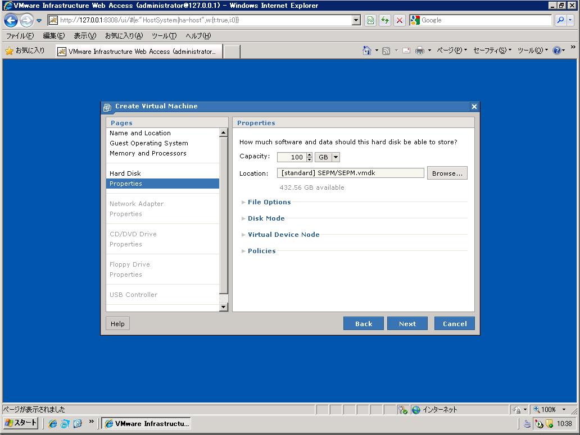This screenshot has height=435, width=580.
Task: Click the お気に入り favorites star button
Action: [25, 51]
